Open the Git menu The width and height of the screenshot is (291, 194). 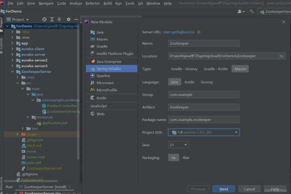tap(140, 3)
